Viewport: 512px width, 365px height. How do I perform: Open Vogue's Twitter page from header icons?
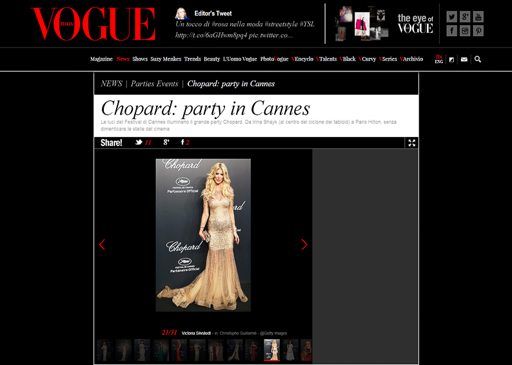click(x=451, y=17)
